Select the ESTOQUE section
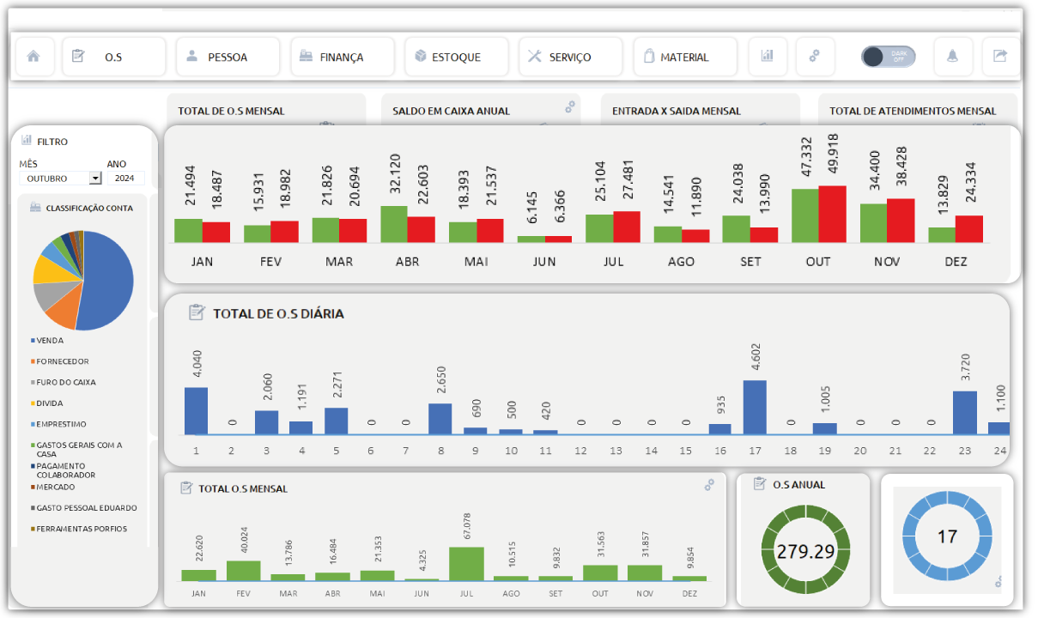Screen dimensions: 1044x618 457,56
